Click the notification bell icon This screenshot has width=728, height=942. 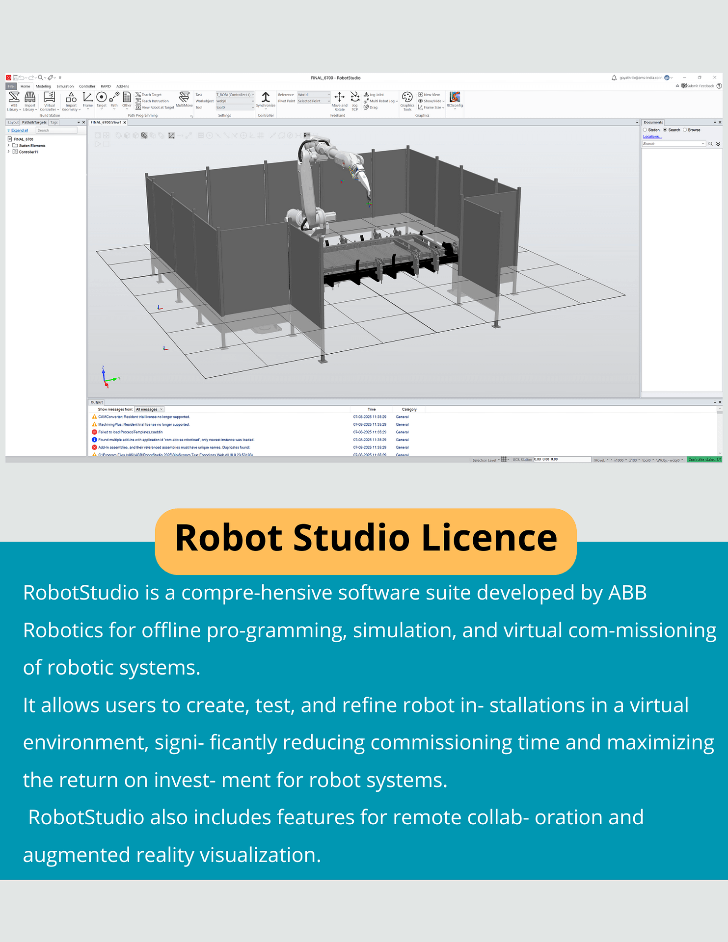614,78
